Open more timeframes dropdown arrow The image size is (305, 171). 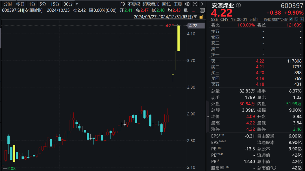77,4
